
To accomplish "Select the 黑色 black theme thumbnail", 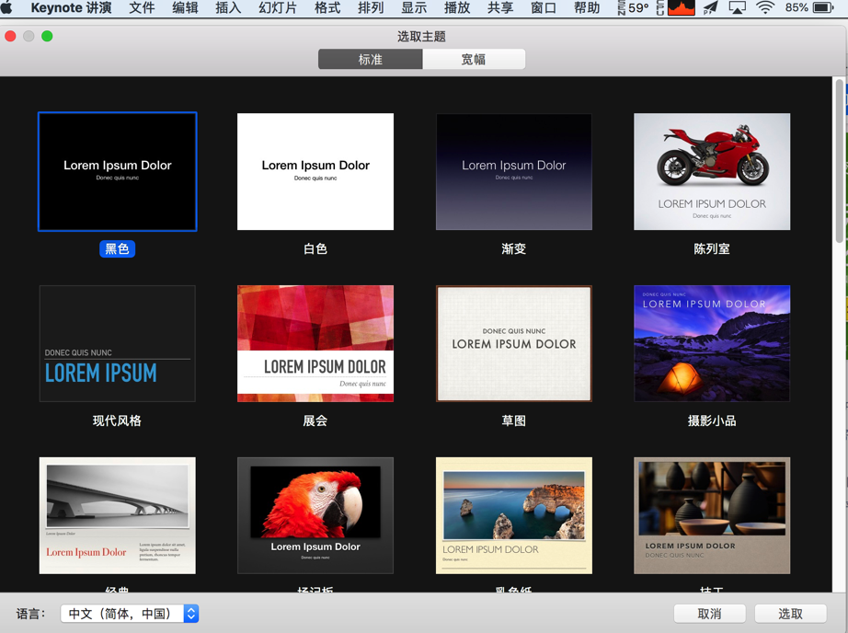I will click(118, 171).
